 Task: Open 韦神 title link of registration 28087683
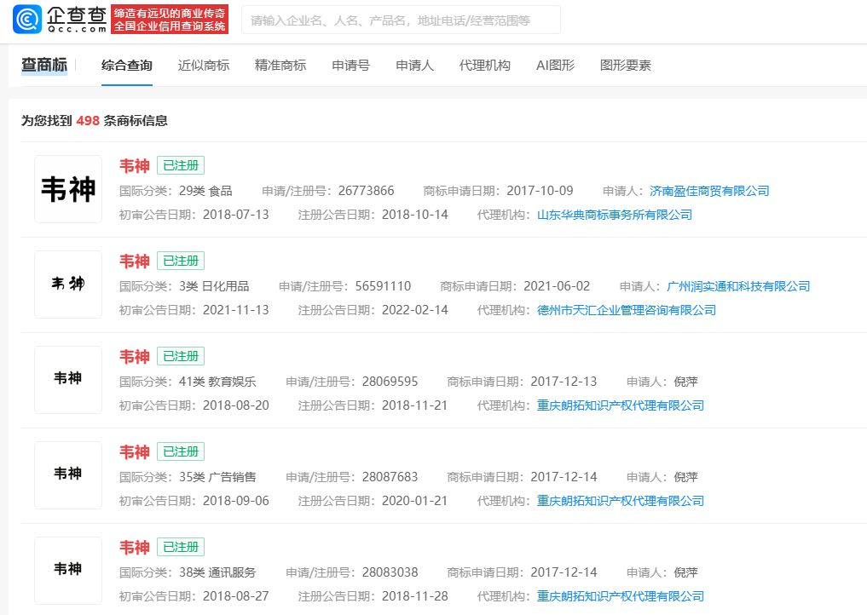135,452
